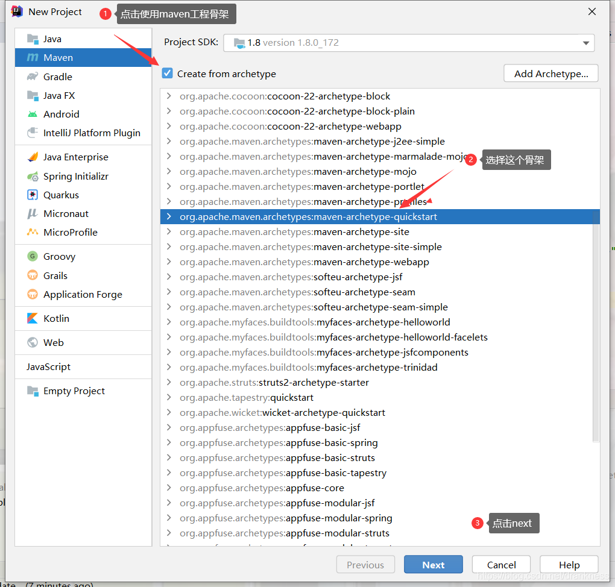Viewport: 615px width, 587px height.
Task: Click the SDK folder icon in Project SDK field
Action: coord(239,43)
